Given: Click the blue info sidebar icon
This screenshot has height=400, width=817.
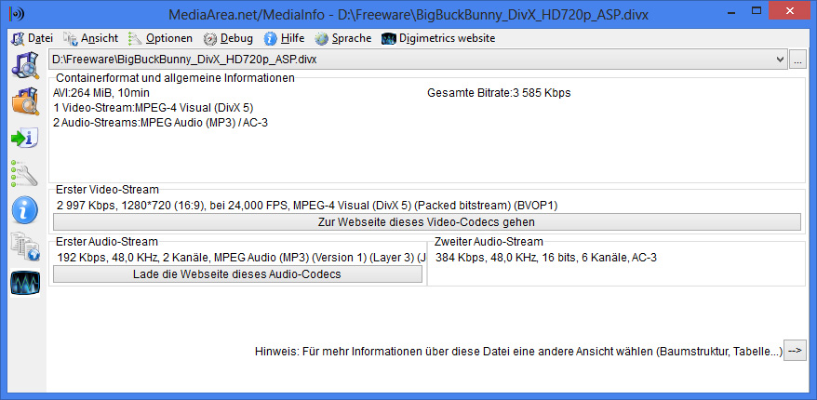Looking at the screenshot, I should tap(25, 210).
